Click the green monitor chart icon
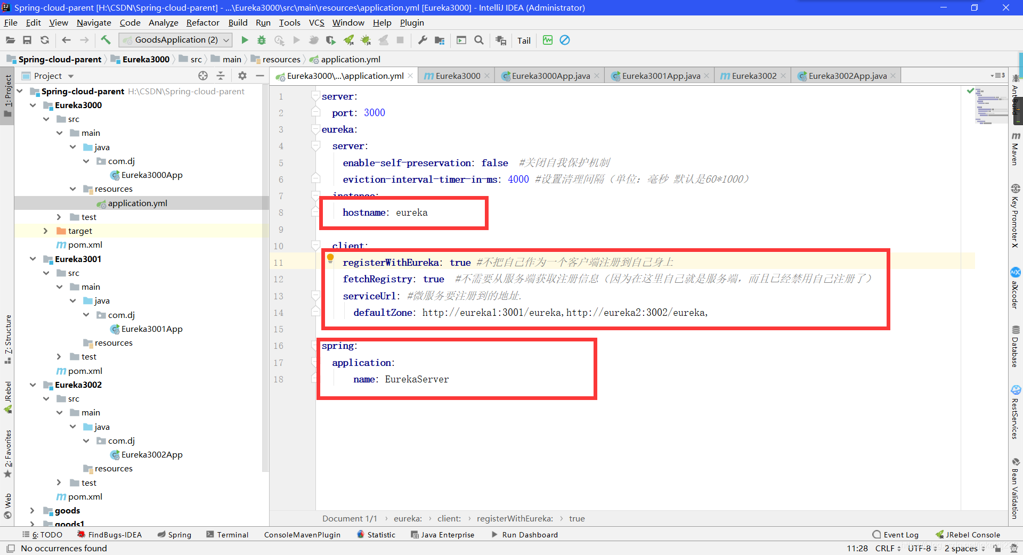1023x555 pixels. 548,40
